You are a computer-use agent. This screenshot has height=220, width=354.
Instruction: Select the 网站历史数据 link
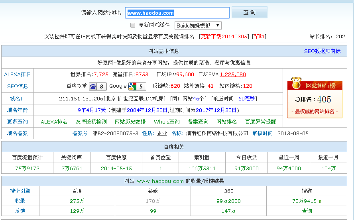(x=130, y=122)
